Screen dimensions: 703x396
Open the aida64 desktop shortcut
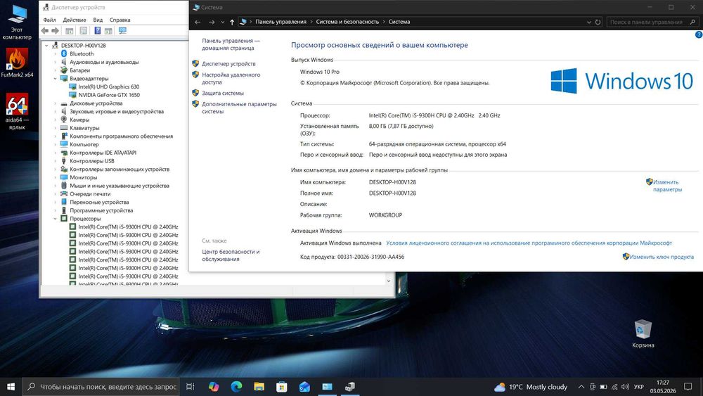pyautogui.click(x=17, y=111)
